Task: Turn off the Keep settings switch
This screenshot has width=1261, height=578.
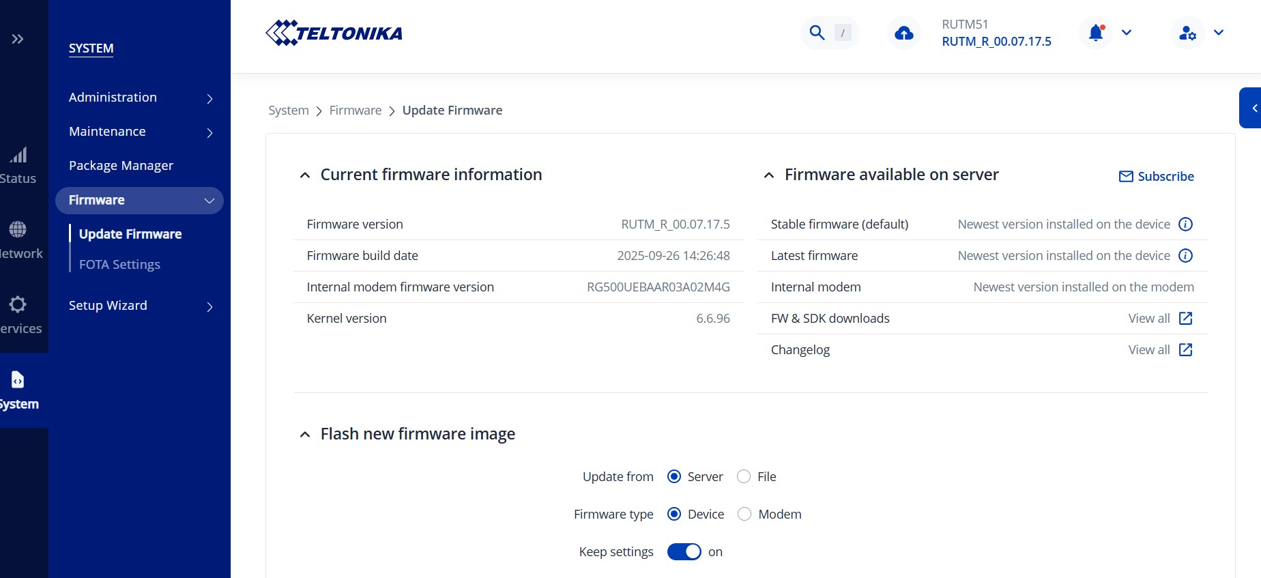Action: [684, 551]
